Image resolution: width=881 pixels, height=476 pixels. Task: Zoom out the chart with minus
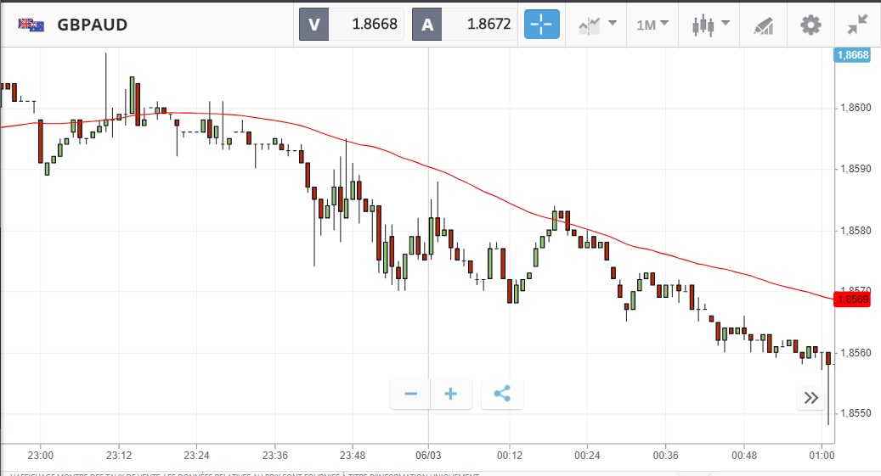point(411,394)
